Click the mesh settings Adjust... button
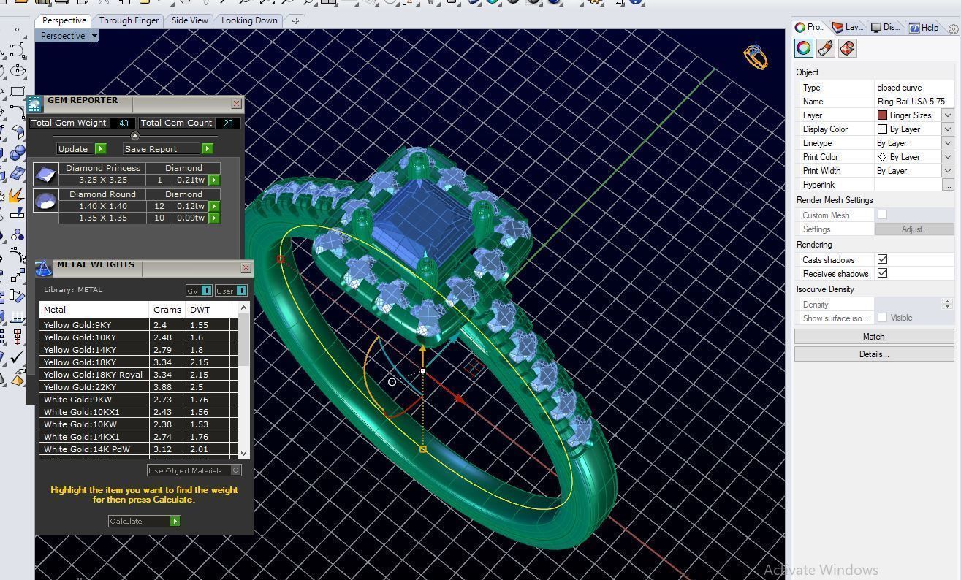Screen dimensions: 961x580 click(x=914, y=229)
